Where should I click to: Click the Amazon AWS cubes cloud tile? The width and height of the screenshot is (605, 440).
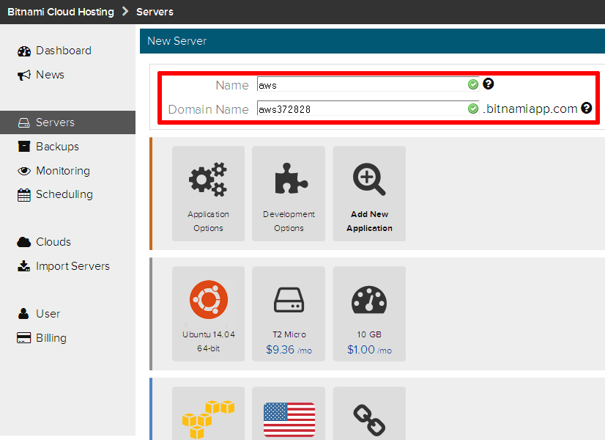(x=208, y=414)
